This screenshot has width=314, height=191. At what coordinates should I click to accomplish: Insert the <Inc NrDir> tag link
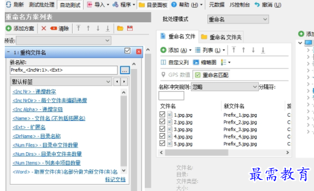(x=49, y=100)
